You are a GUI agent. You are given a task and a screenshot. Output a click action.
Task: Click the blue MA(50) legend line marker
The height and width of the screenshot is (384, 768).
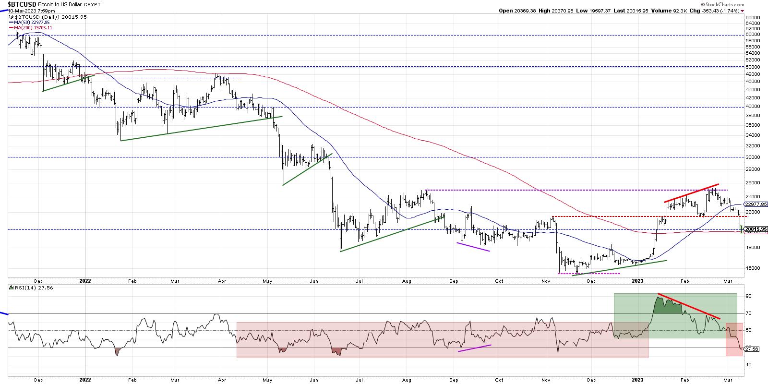point(12,22)
